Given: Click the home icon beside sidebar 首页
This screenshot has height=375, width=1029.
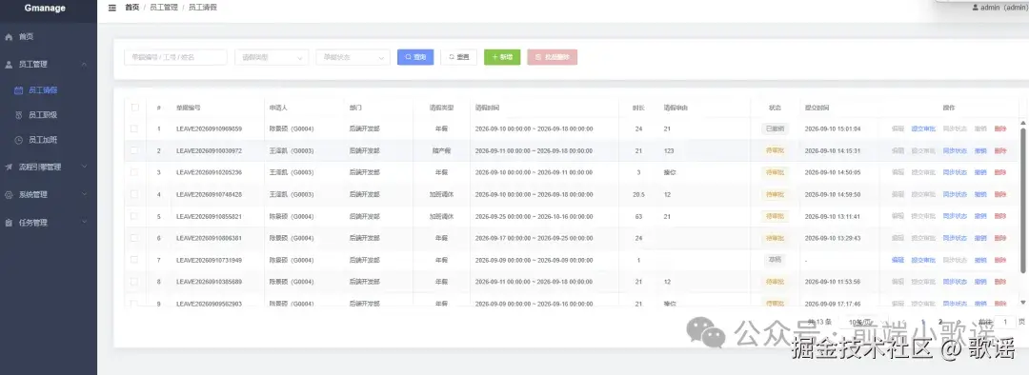Looking at the screenshot, I should tap(10, 37).
